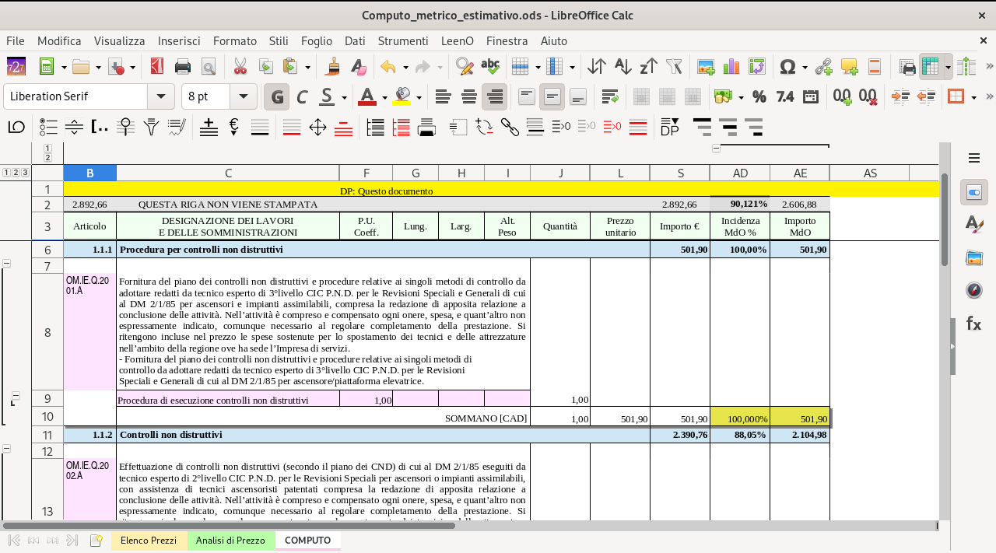Open borders dropdown arrow
This screenshot has width=996, height=553.
coord(973,97)
